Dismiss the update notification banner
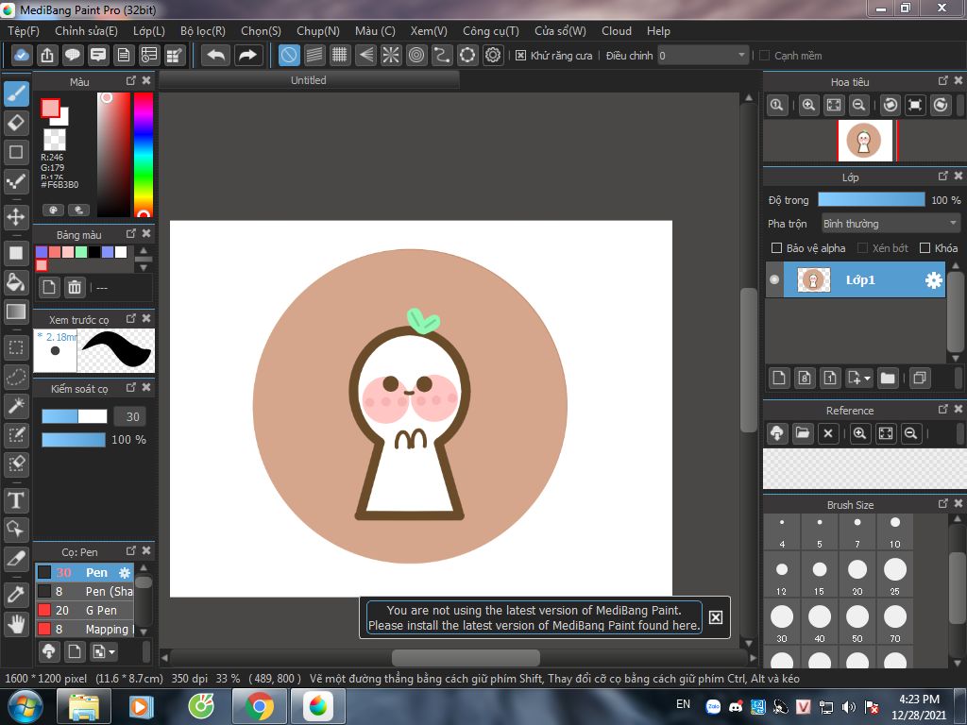This screenshot has height=725, width=967. pos(716,617)
